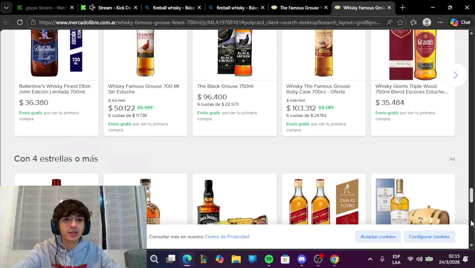The width and height of the screenshot is (475, 268).
Task: Click the scrollbar up arrow
Action: pos(471,33)
